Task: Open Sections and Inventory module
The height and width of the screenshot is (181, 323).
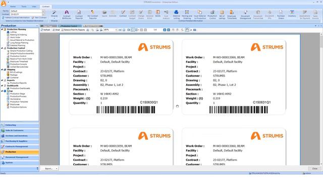Action: point(19,136)
